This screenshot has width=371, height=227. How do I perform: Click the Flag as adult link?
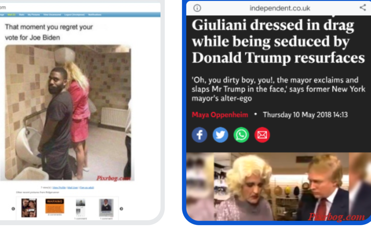(x=87, y=188)
